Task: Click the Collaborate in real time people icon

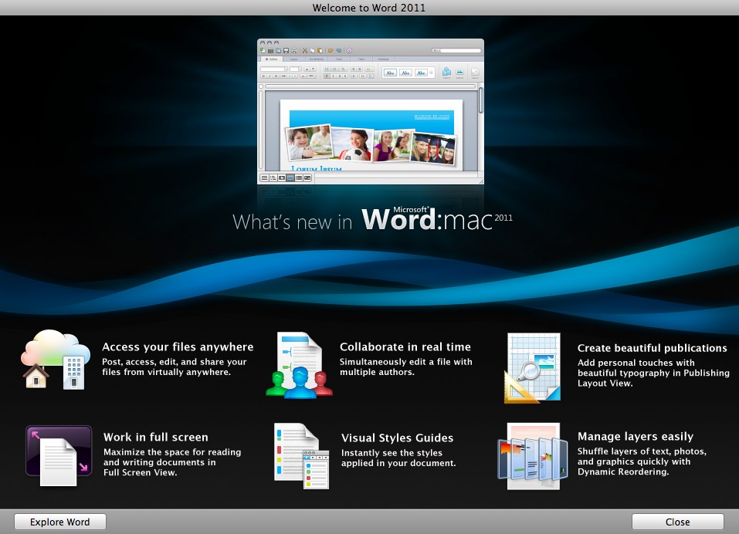Action: pos(299,366)
